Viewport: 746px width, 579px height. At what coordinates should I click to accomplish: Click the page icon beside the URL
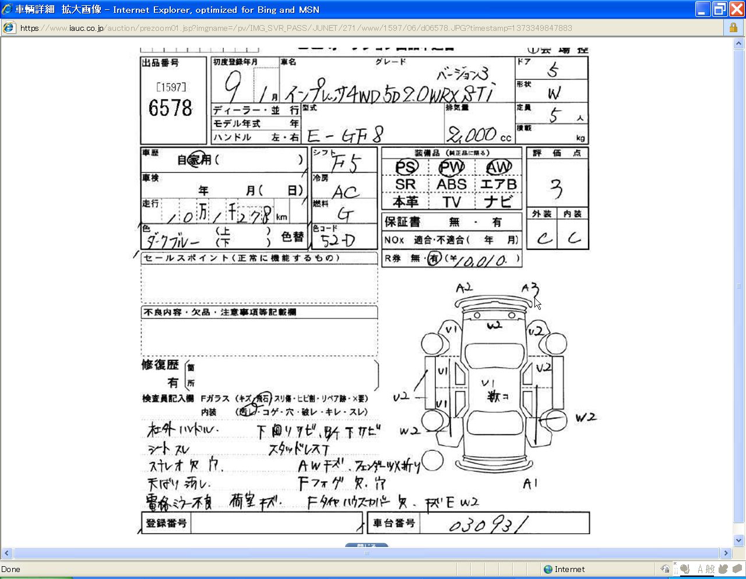[9, 28]
